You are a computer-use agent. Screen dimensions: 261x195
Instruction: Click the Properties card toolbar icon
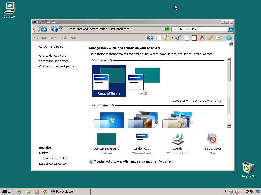pyautogui.click(x=218, y=38)
